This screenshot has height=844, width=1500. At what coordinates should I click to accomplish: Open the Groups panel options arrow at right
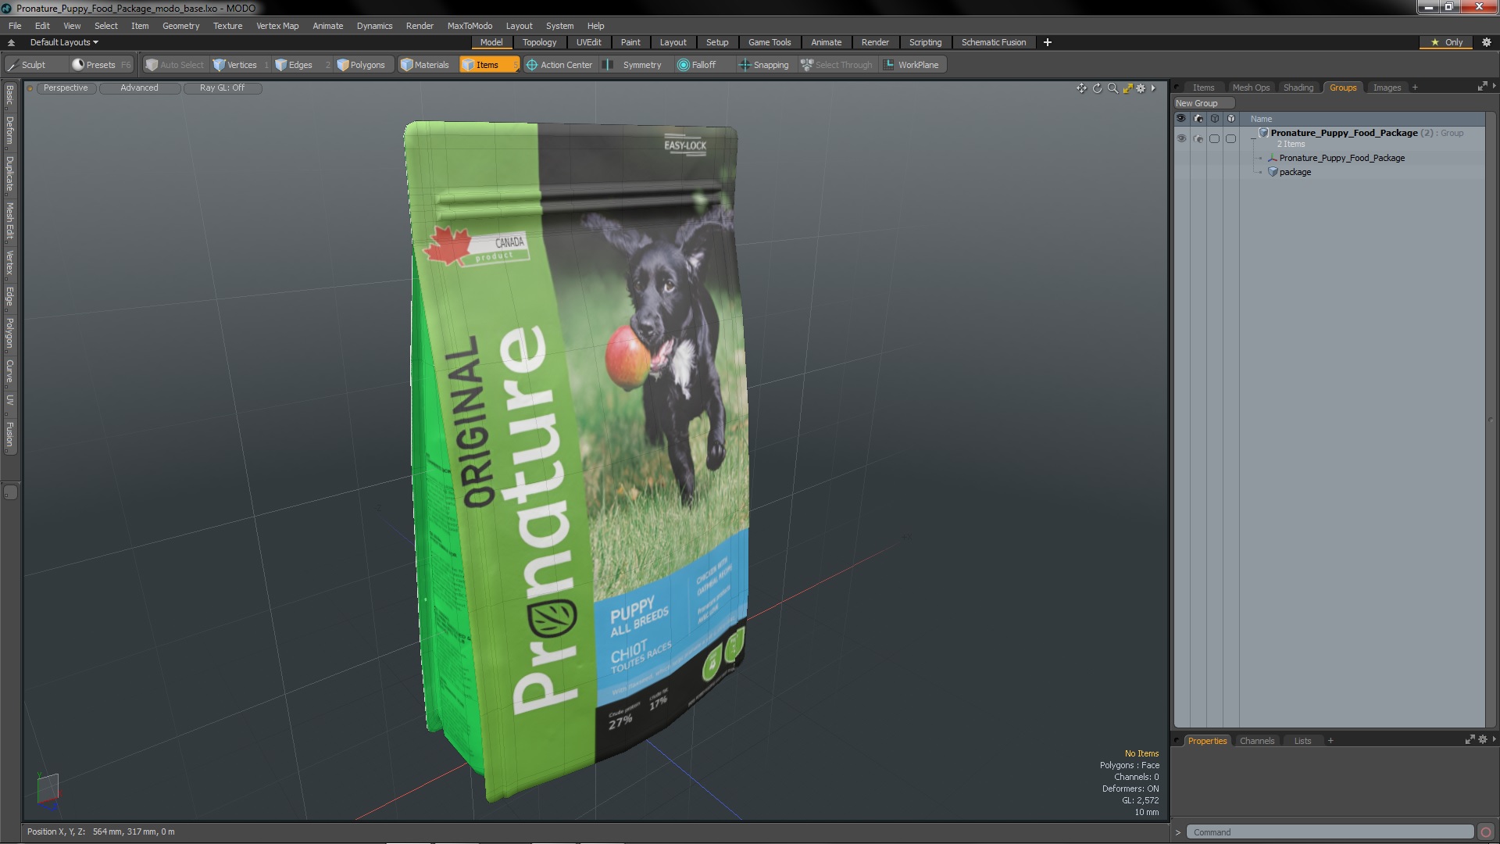point(1494,87)
